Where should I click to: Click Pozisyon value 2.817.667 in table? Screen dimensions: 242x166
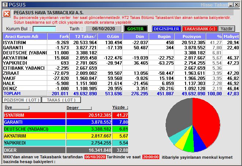pyautogui.click(x=194, y=58)
